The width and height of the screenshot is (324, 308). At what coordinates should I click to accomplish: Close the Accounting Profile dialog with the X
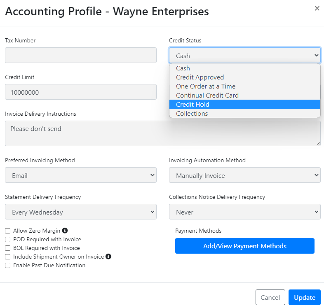pos(317,8)
